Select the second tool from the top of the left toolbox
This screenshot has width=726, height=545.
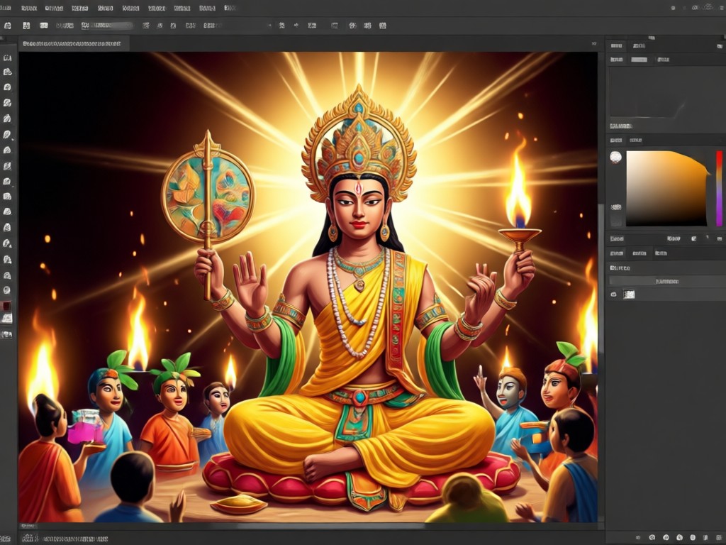click(x=7, y=72)
